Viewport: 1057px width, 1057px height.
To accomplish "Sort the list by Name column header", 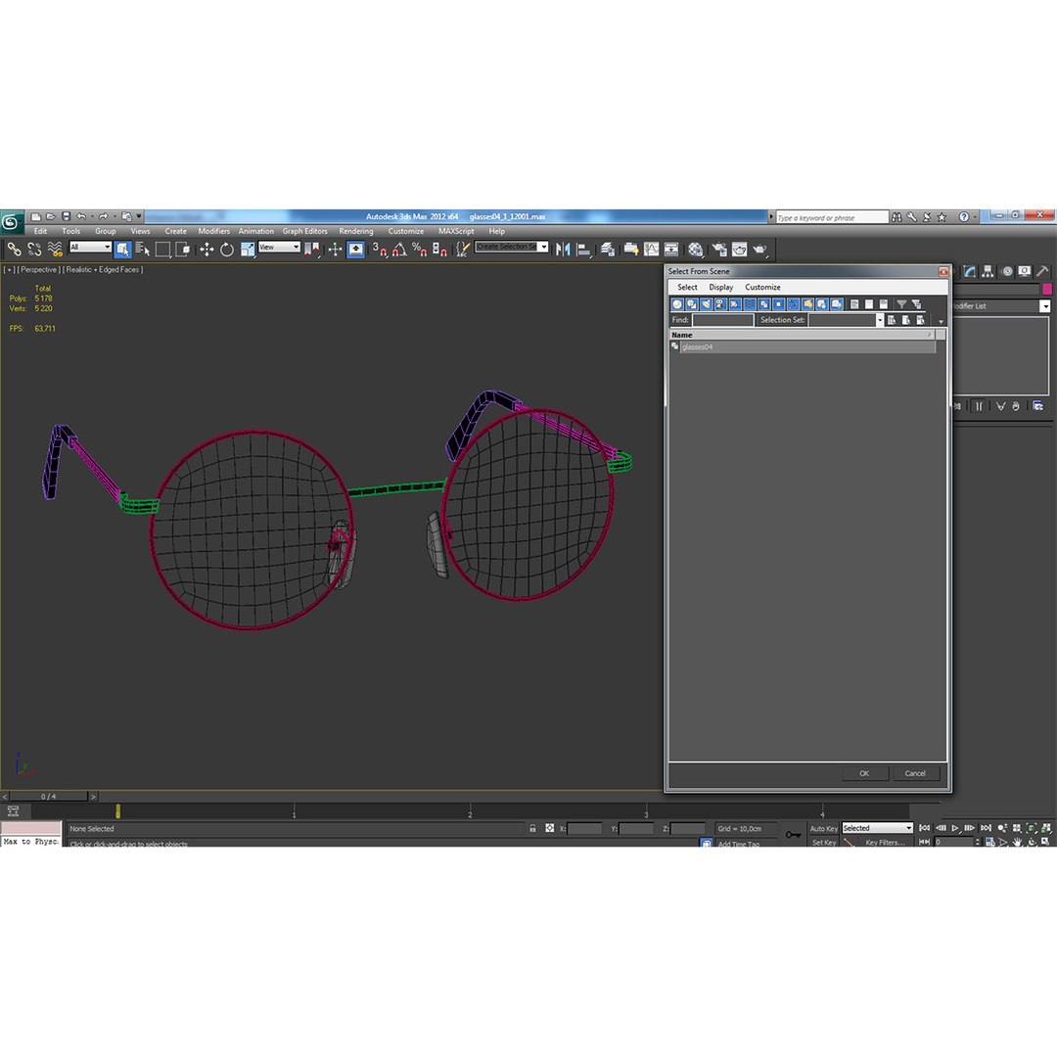I will pyautogui.click(x=803, y=335).
